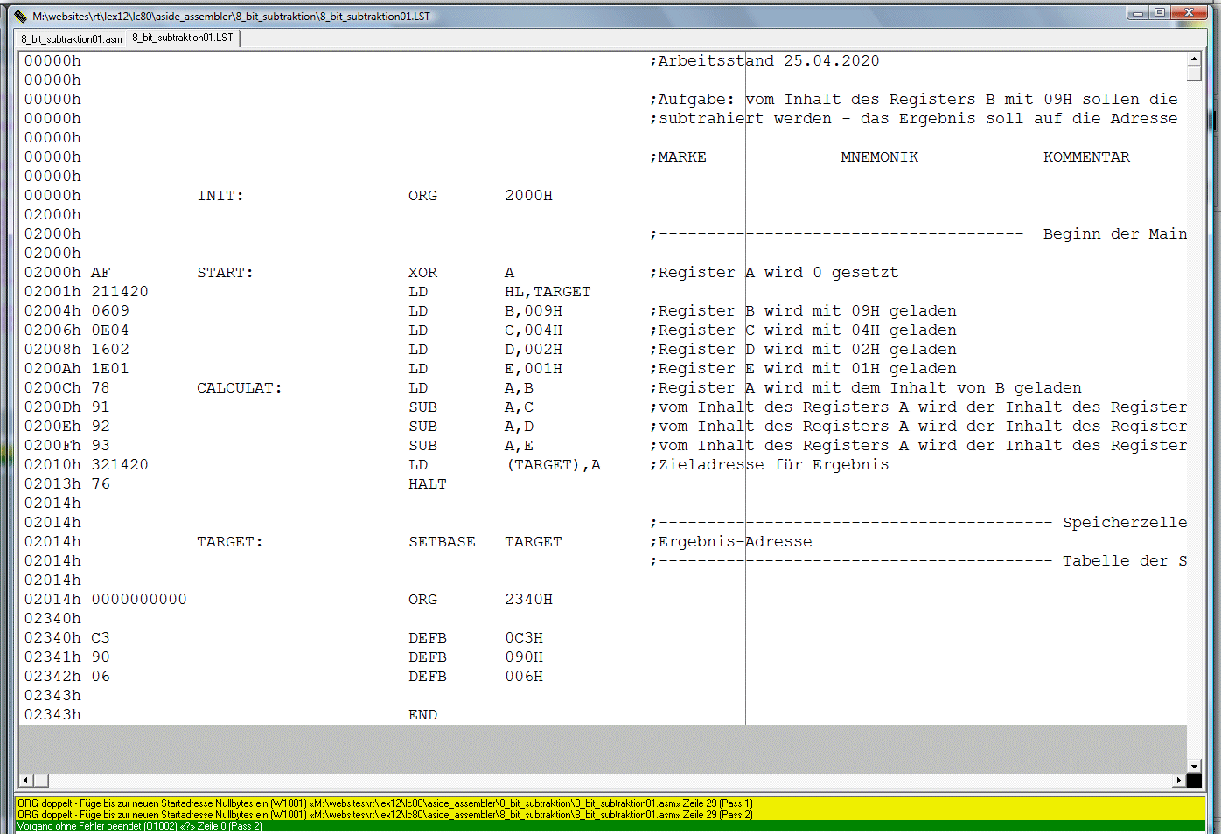1221x834 pixels.
Task: Maximize the assembler window
Action: (x=1160, y=13)
